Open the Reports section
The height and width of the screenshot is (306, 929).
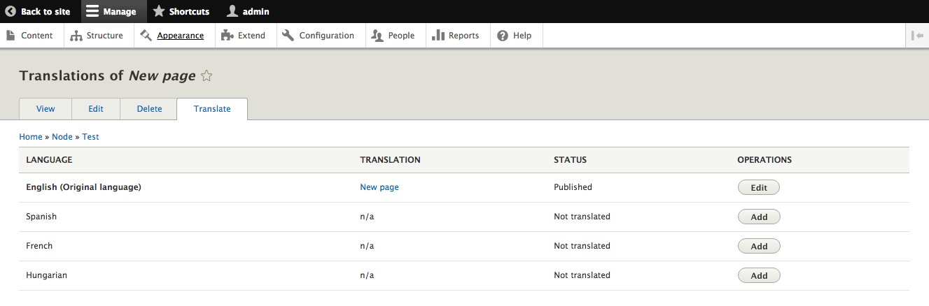pos(456,36)
